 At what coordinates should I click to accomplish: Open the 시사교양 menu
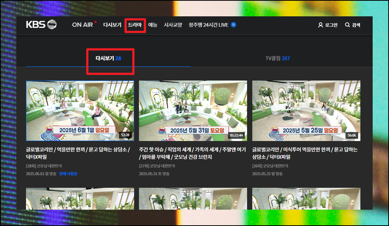(173, 25)
